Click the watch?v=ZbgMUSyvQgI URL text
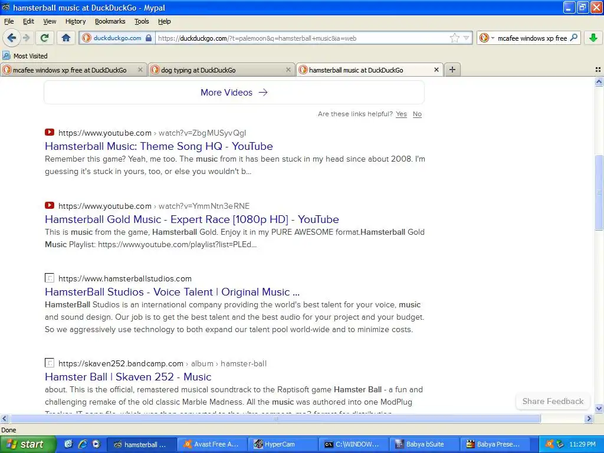This screenshot has width=604, height=453. coord(202,133)
